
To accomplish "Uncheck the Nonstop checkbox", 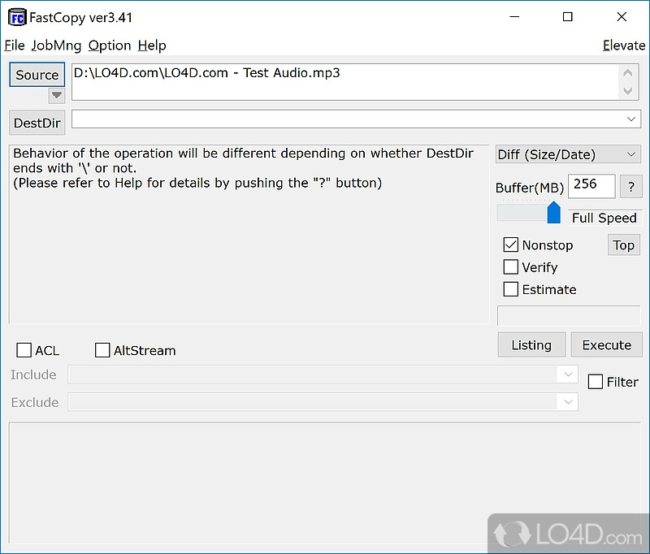I will pos(511,245).
